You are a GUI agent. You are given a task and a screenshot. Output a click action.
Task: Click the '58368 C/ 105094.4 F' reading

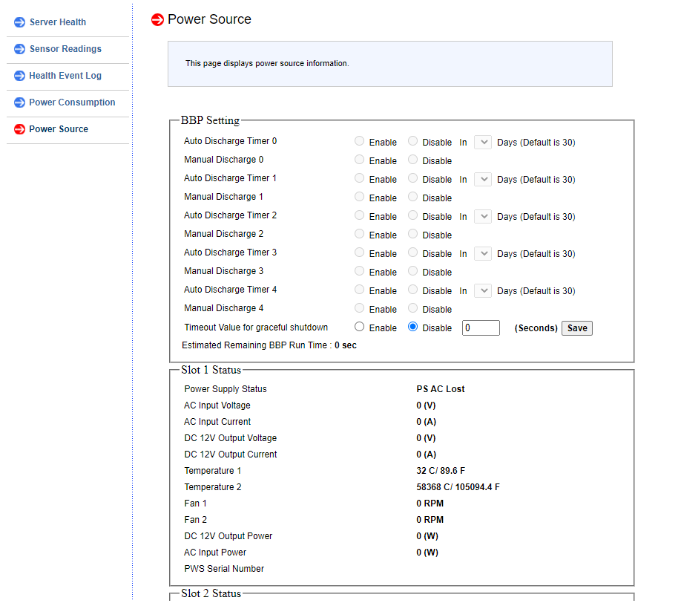pyautogui.click(x=458, y=487)
